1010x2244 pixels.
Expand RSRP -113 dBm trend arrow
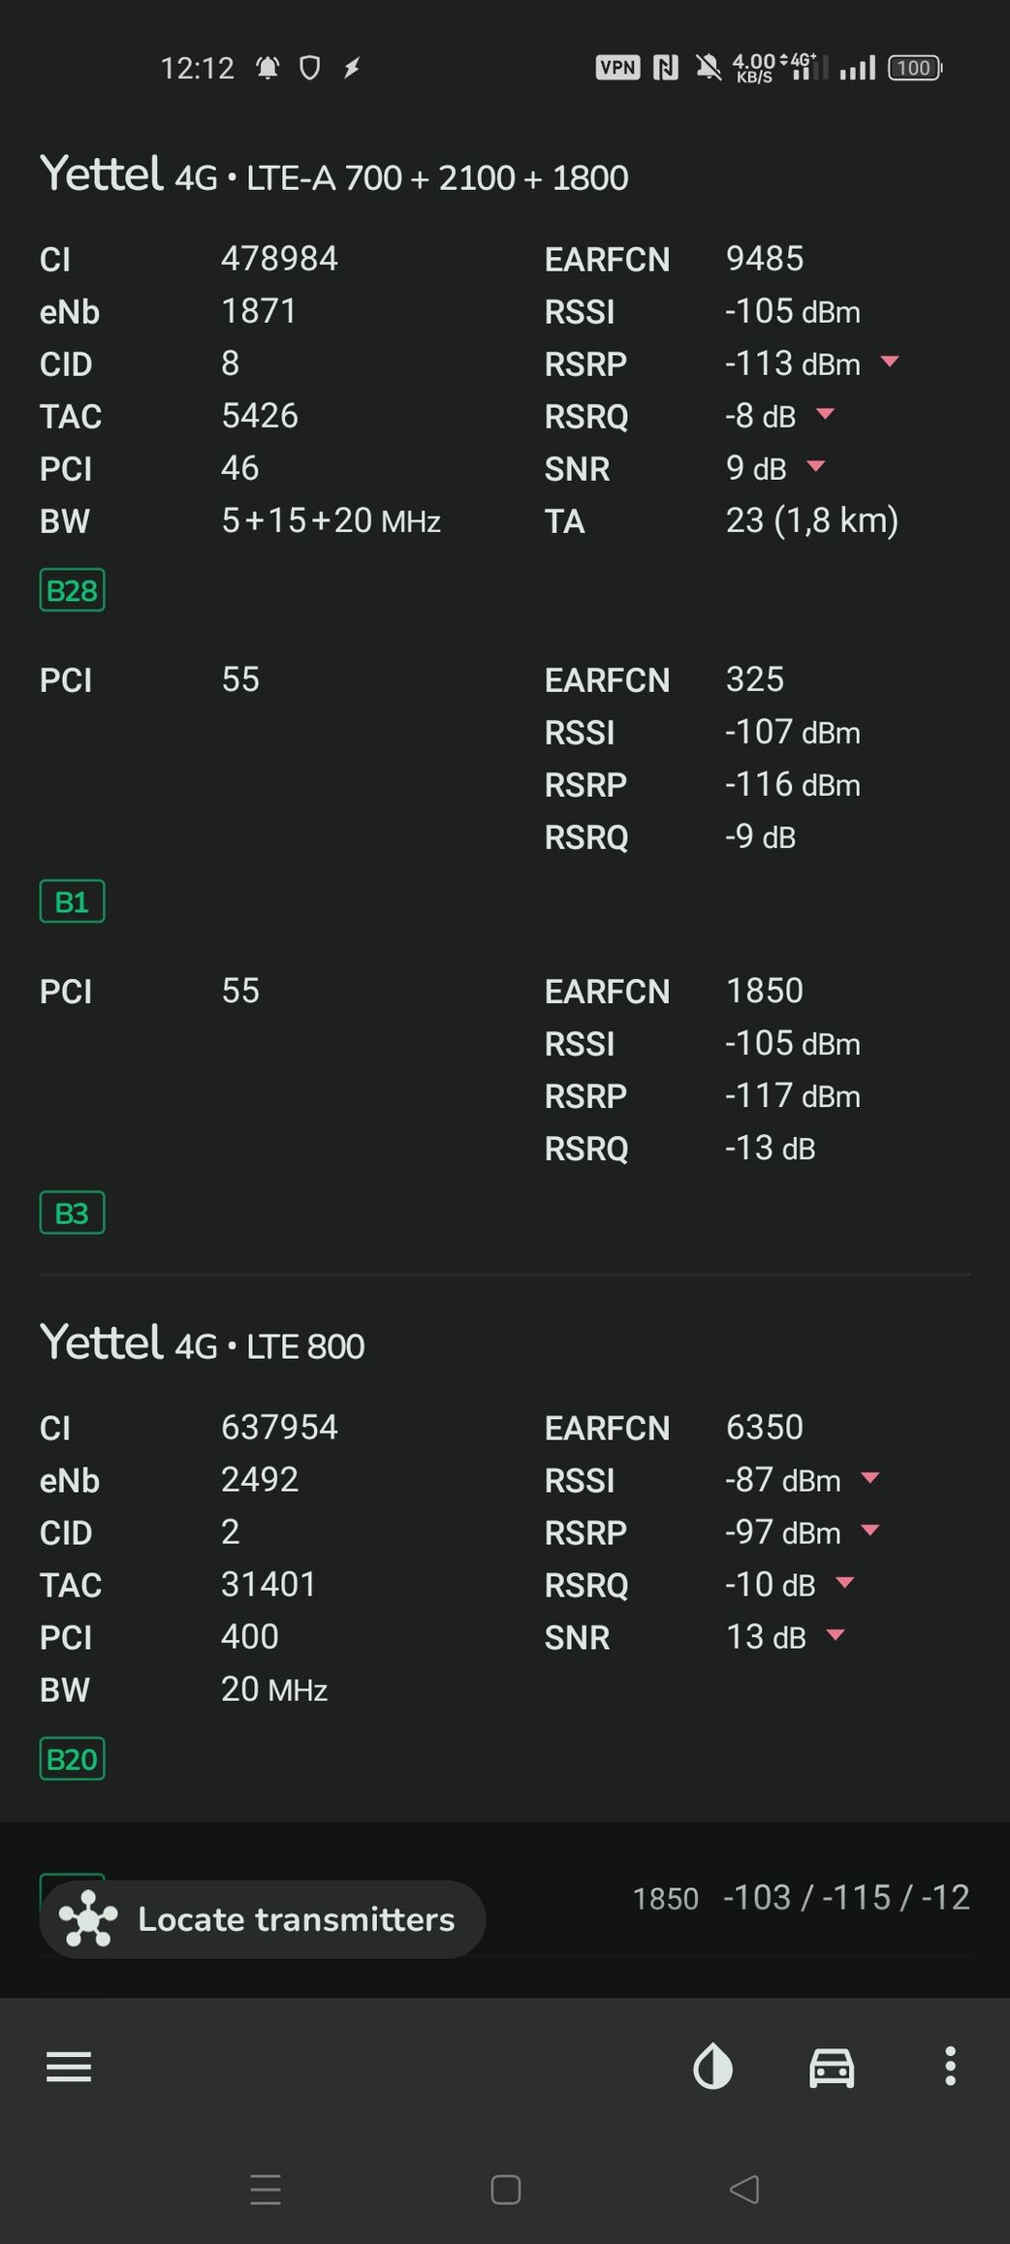coord(890,363)
